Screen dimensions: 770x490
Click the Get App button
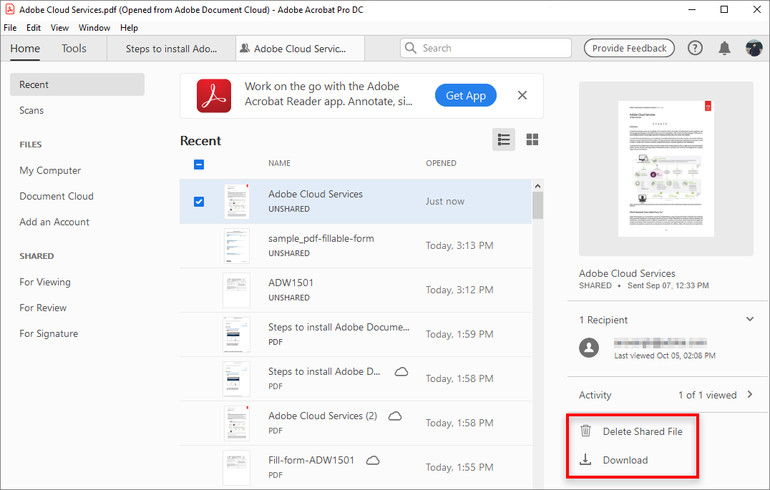pyautogui.click(x=465, y=94)
